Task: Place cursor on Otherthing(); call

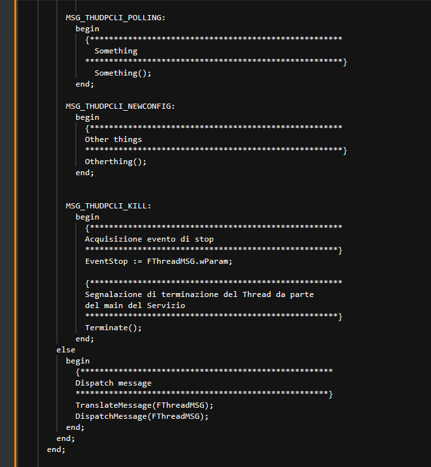Action: pyautogui.click(x=115, y=162)
